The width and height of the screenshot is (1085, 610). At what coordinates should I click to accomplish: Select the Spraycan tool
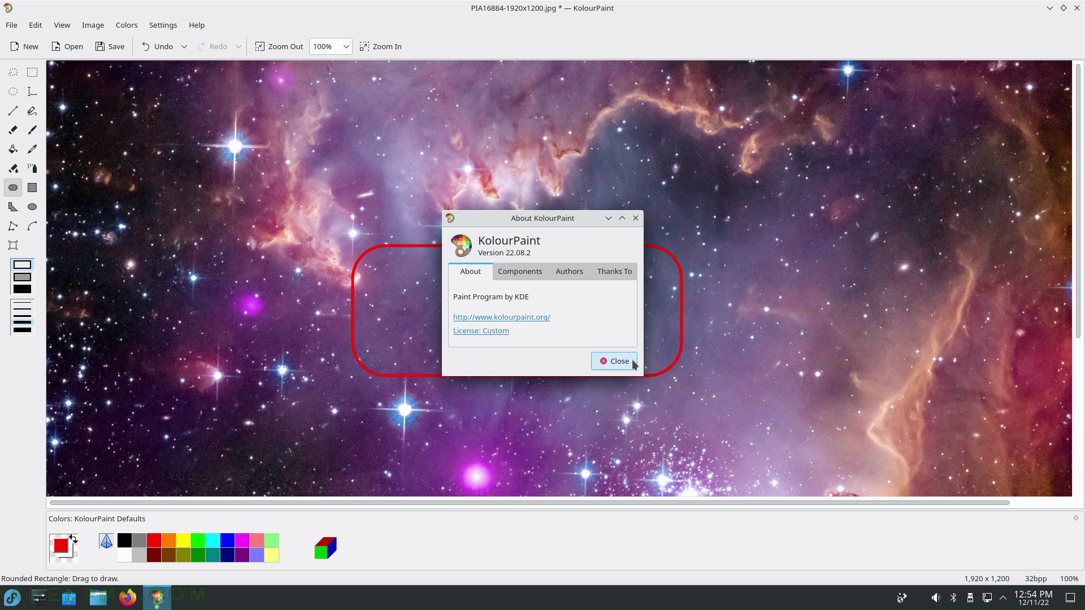coord(32,168)
